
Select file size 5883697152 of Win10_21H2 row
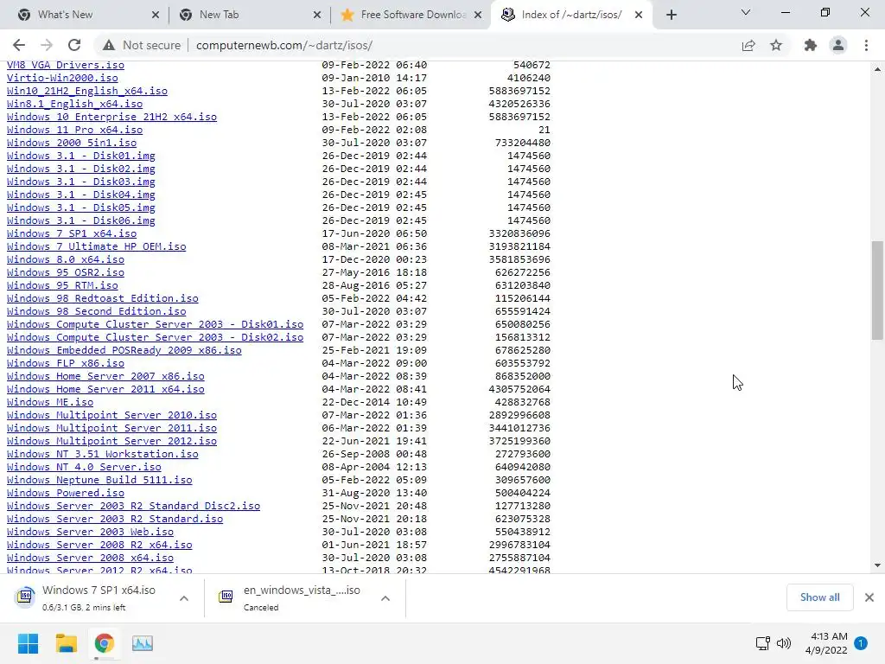(519, 91)
